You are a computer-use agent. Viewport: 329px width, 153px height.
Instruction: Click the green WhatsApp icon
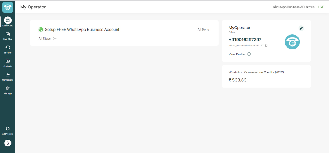coord(41,30)
